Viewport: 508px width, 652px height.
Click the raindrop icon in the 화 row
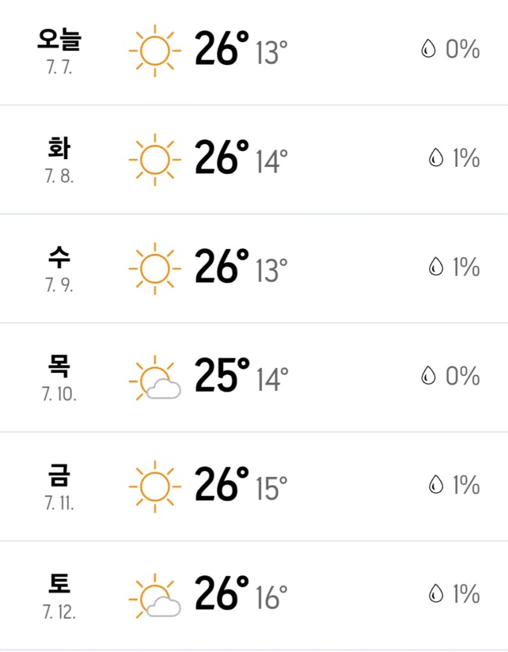(436, 159)
